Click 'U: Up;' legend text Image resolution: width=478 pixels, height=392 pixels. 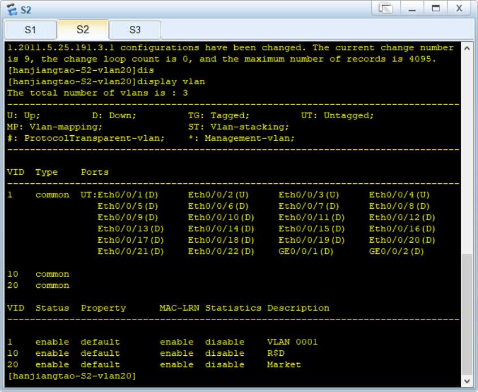[x=23, y=116]
